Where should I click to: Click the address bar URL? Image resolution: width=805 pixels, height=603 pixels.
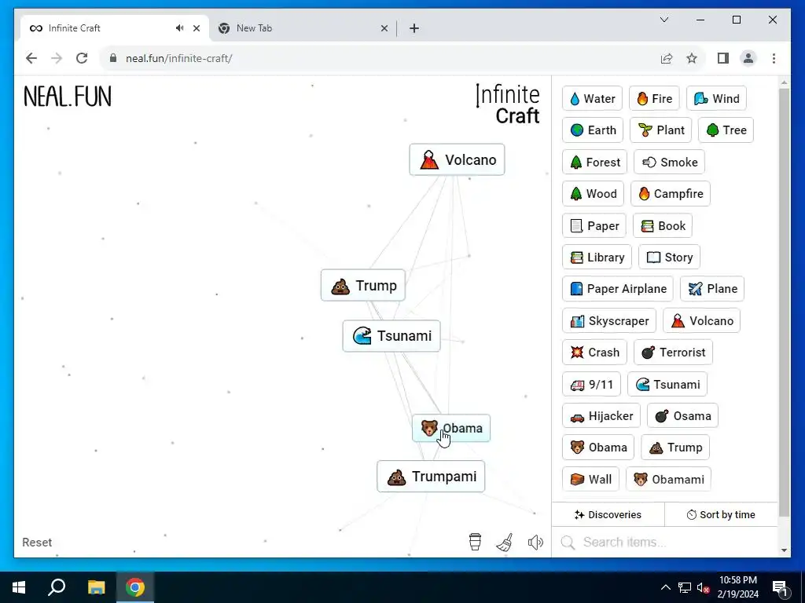click(178, 58)
